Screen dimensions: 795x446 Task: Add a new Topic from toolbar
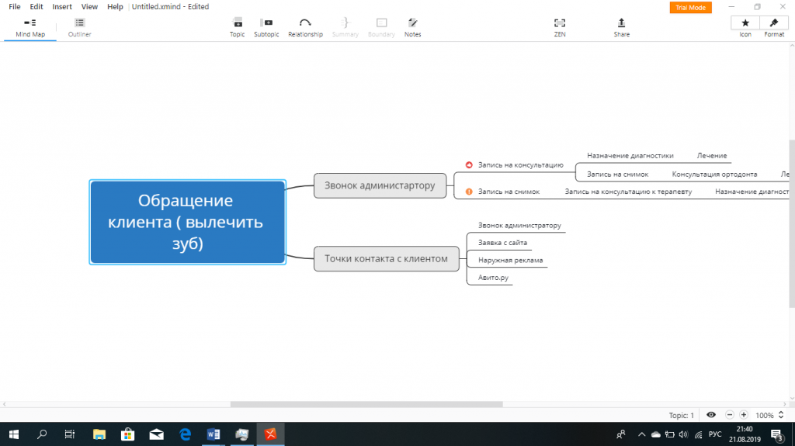click(x=237, y=26)
